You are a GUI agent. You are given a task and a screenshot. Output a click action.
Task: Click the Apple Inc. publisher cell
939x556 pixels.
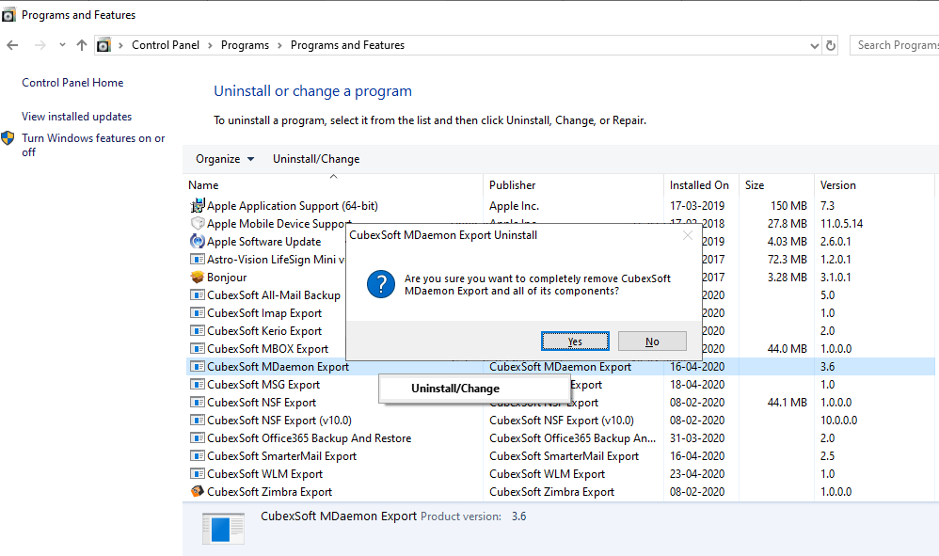[x=514, y=206]
